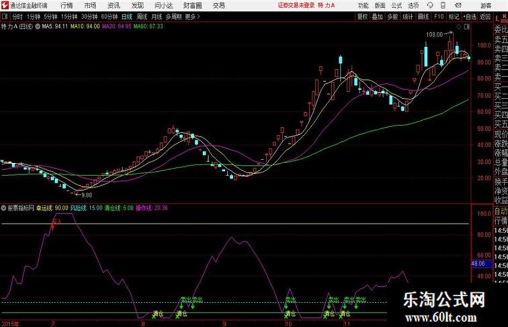Switch to 15分钟 period

69,17
